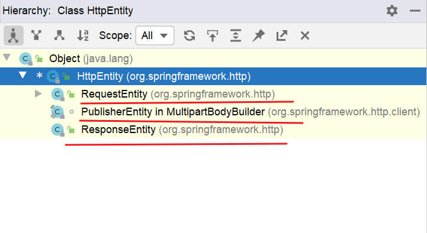Click the Scope: label

(115, 35)
